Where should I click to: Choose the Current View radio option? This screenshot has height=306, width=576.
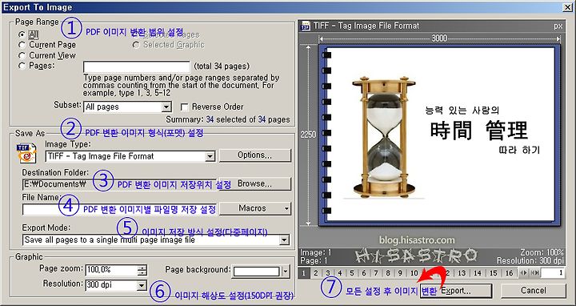(x=22, y=55)
